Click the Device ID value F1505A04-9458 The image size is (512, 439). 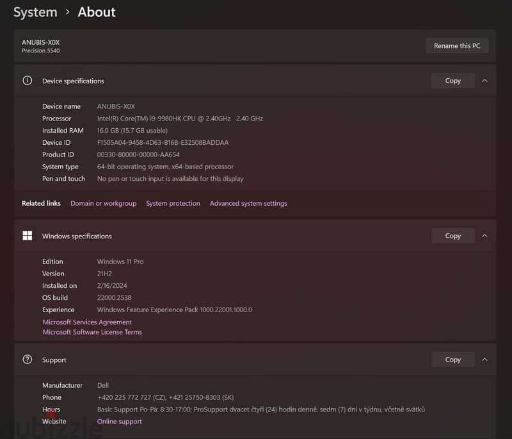click(x=163, y=142)
